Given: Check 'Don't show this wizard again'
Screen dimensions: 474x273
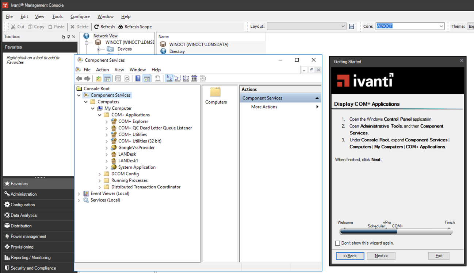Looking at the screenshot, I should (x=337, y=243).
